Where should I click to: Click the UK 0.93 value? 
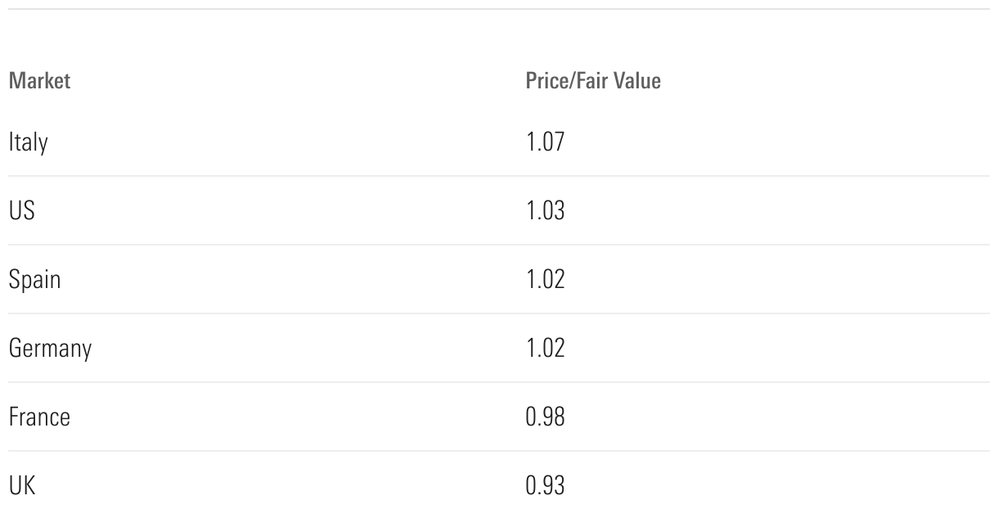tap(545, 486)
